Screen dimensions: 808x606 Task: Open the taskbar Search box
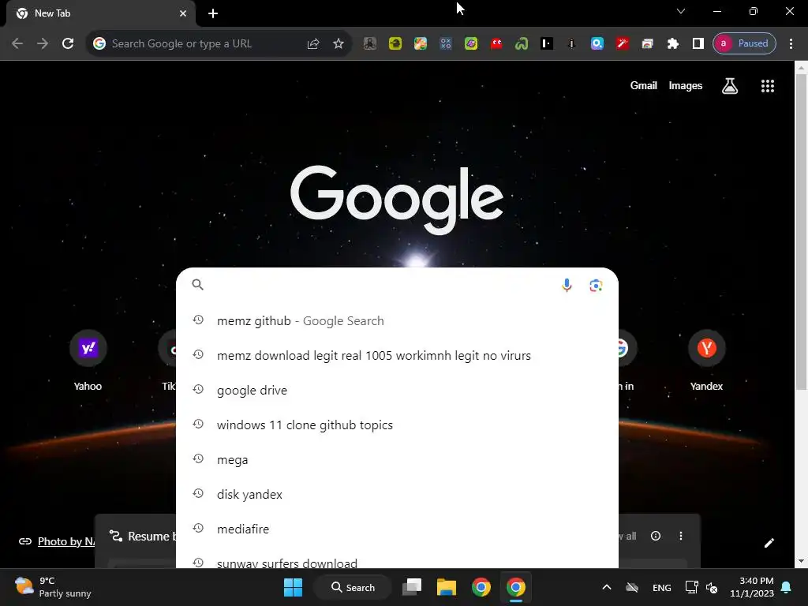[353, 587]
